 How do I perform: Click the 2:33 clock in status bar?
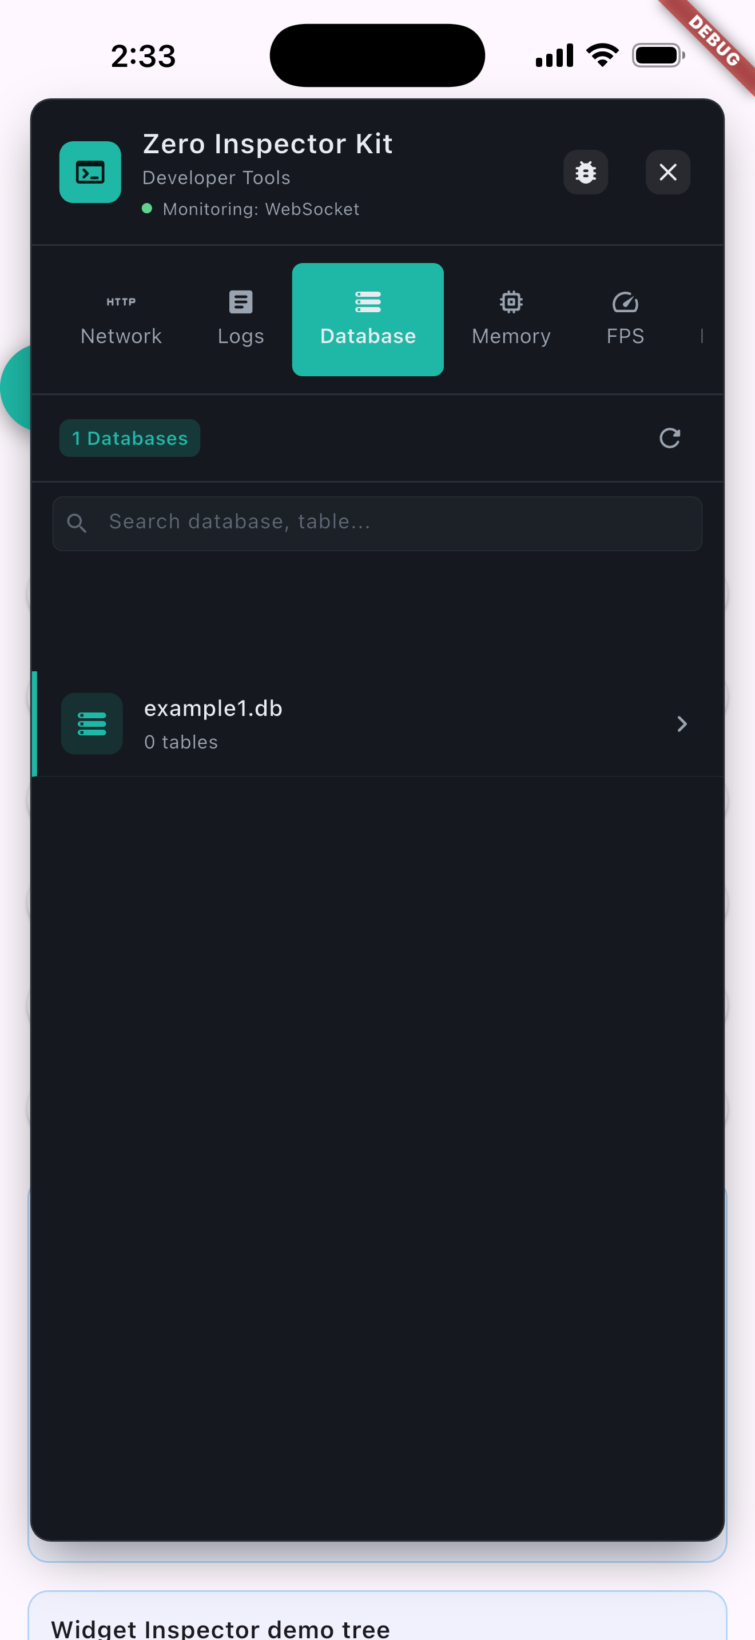click(143, 56)
